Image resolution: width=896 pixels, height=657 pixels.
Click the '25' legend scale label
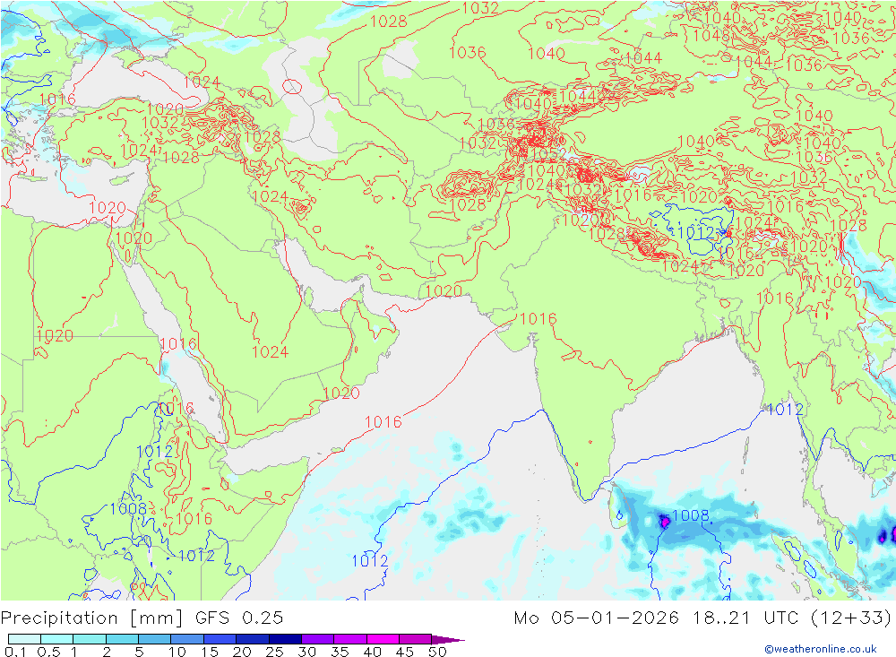(274, 652)
